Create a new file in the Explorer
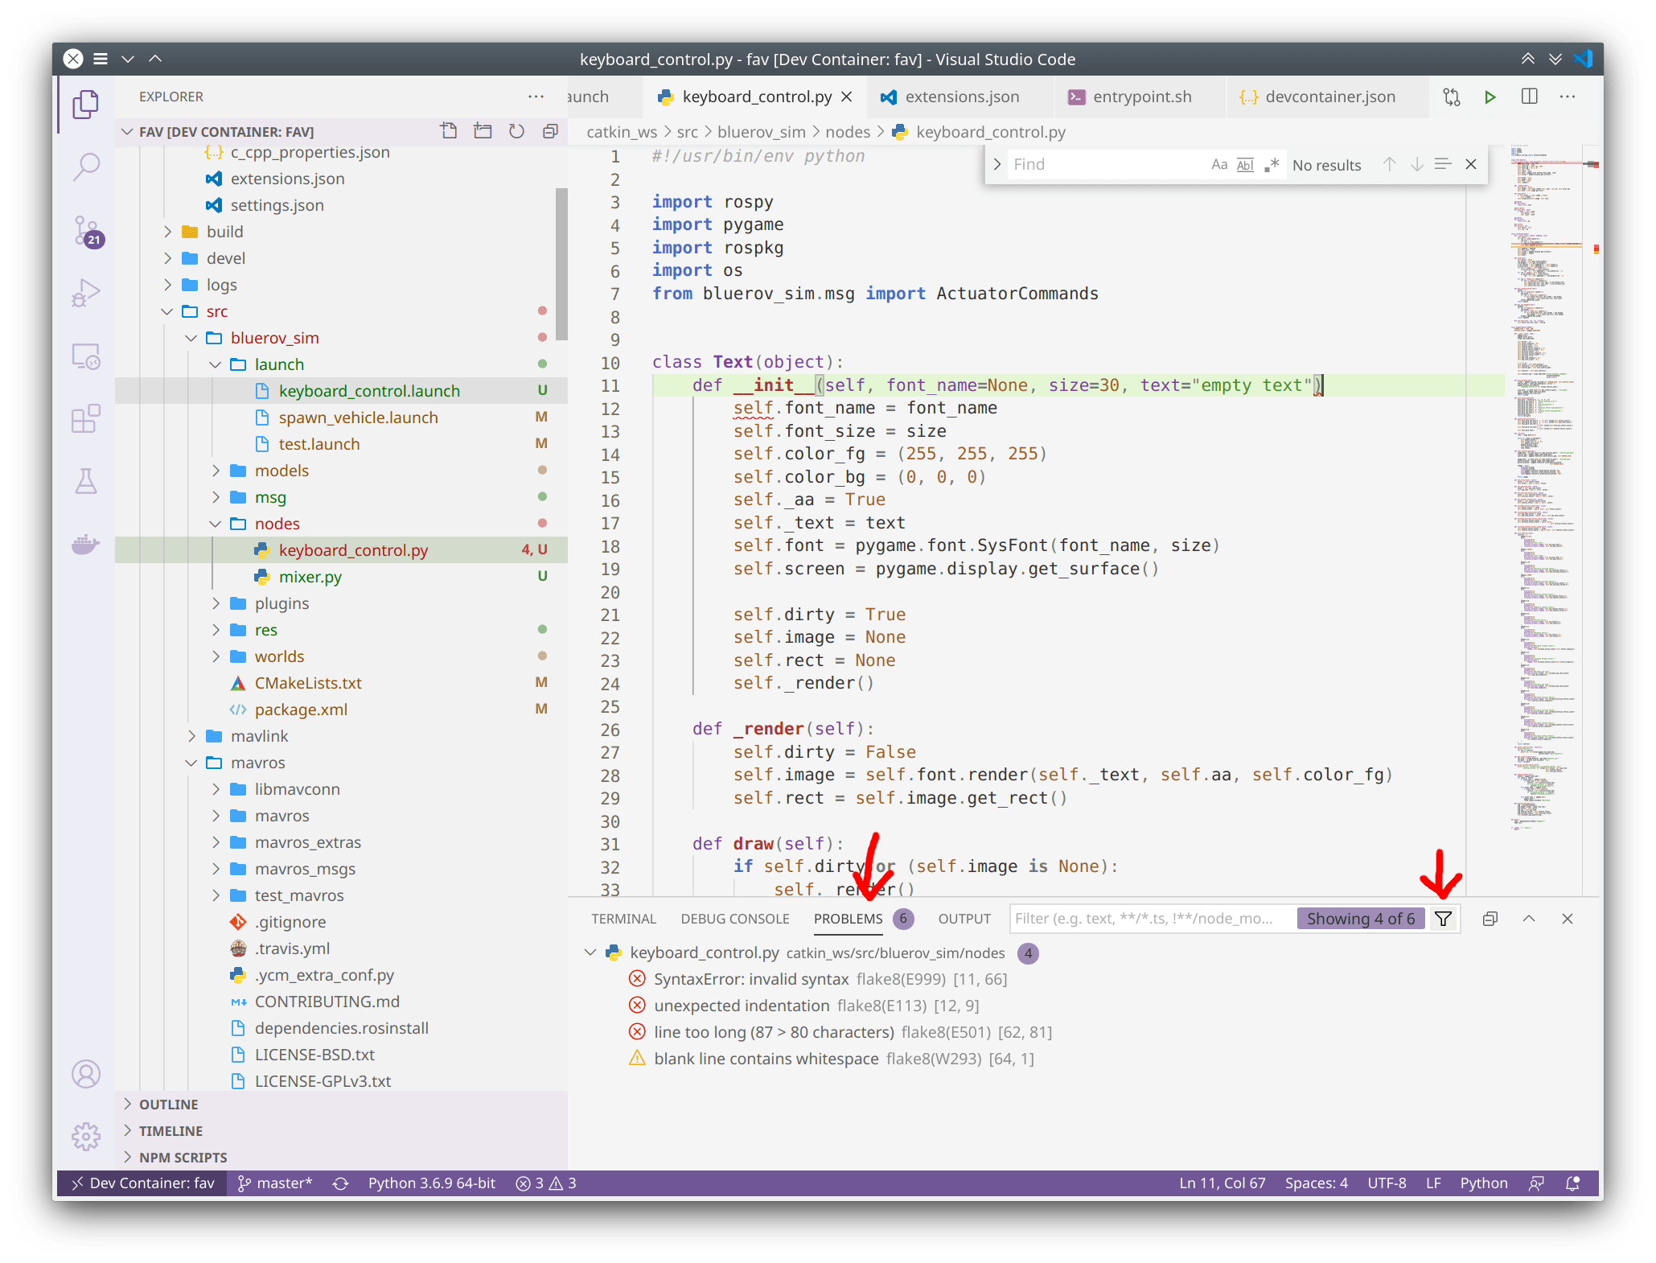1656x1263 pixels. (x=450, y=131)
